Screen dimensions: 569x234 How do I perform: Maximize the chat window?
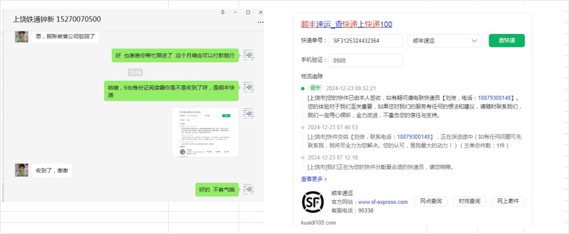[x=248, y=12]
